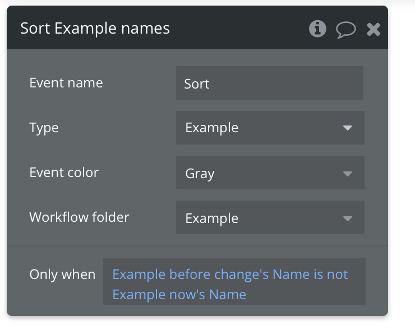
Task: Click the Only when label
Action: click(62, 274)
